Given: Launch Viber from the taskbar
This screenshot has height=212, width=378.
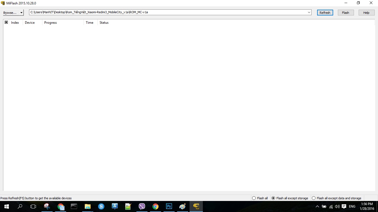Looking at the screenshot, I should 142,206.
